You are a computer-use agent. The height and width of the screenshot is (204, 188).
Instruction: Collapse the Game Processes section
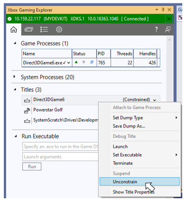[15, 43]
